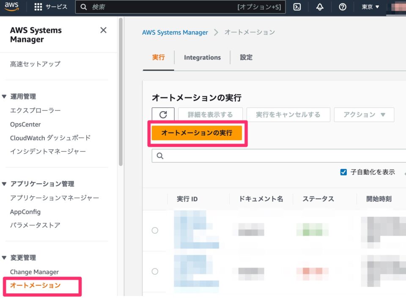Screen dimensions: 406x306
Task: Go back via the AWS Systems Manager breadcrumb
Action: pyautogui.click(x=175, y=32)
